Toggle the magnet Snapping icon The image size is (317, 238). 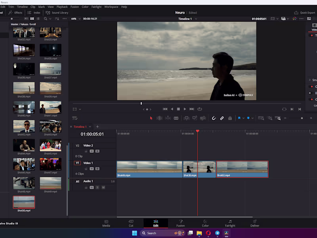coord(214,118)
